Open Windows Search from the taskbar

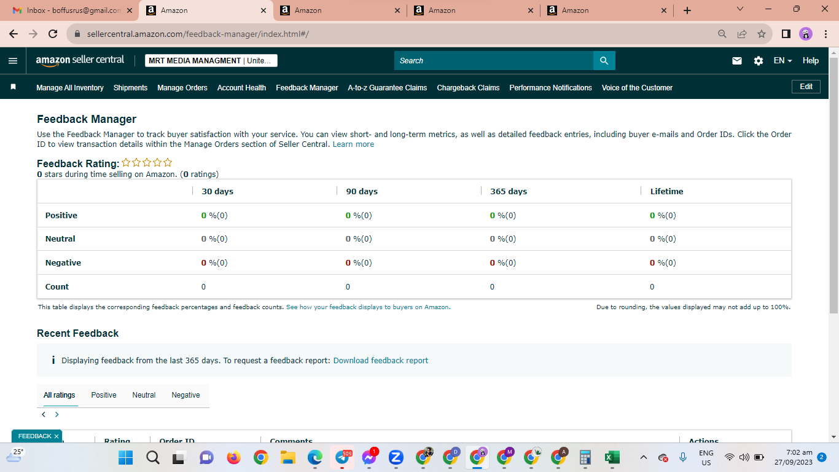pos(153,457)
